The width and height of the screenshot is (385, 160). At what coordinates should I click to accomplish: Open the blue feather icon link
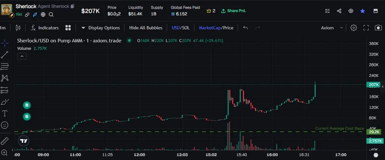tap(35, 14)
